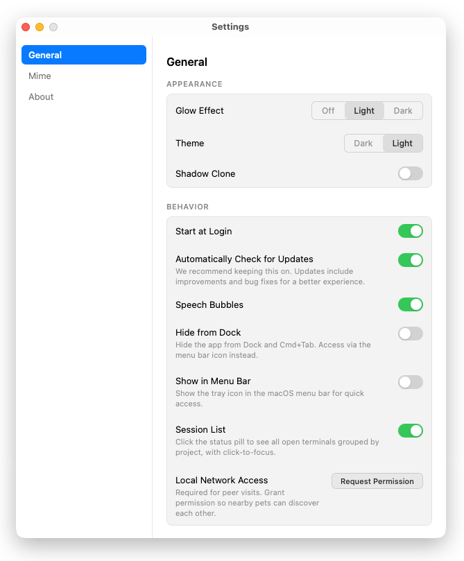Open the About section
This screenshot has width=464, height=561.
[41, 96]
